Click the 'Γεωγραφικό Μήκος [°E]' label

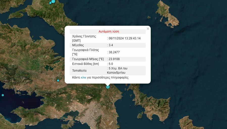pos(88,59)
